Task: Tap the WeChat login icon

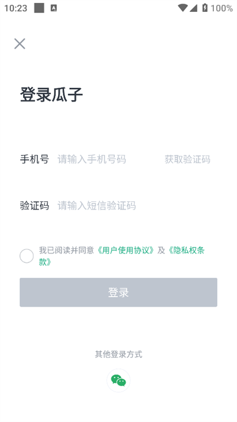Action: [x=118, y=380]
